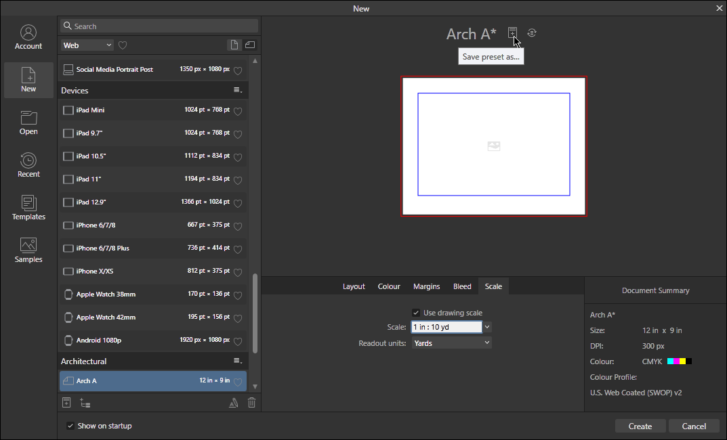Viewport: 727px width, 440px height.
Task: Open the Save preset as icon
Action: [513, 32]
